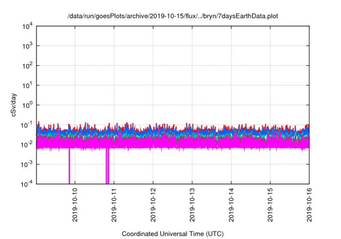
Task: Select the plot title file path text
Action: (173, 16)
